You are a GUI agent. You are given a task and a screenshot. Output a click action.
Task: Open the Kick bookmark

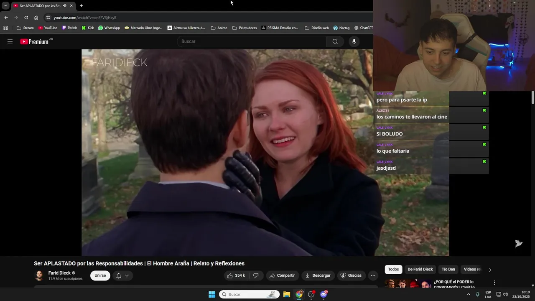[x=88, y=28]
